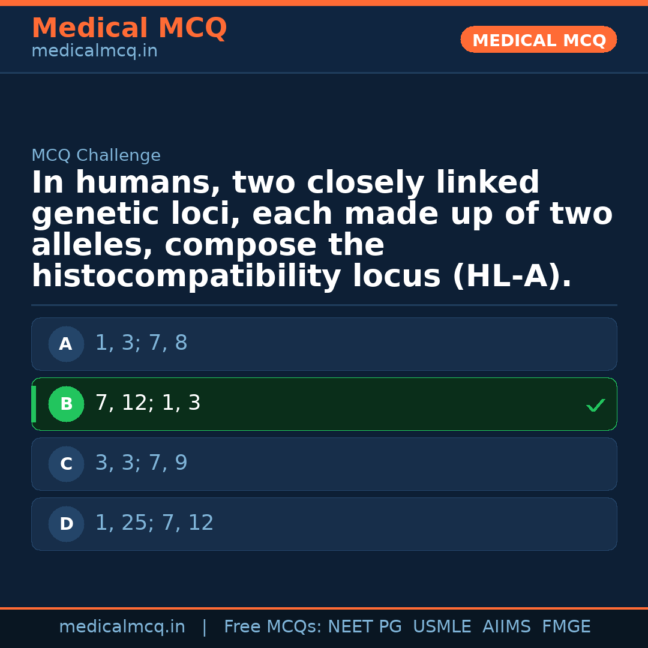Click USMLE in the footer
Viewport: 648px width, 648px height.
[442, 627]
